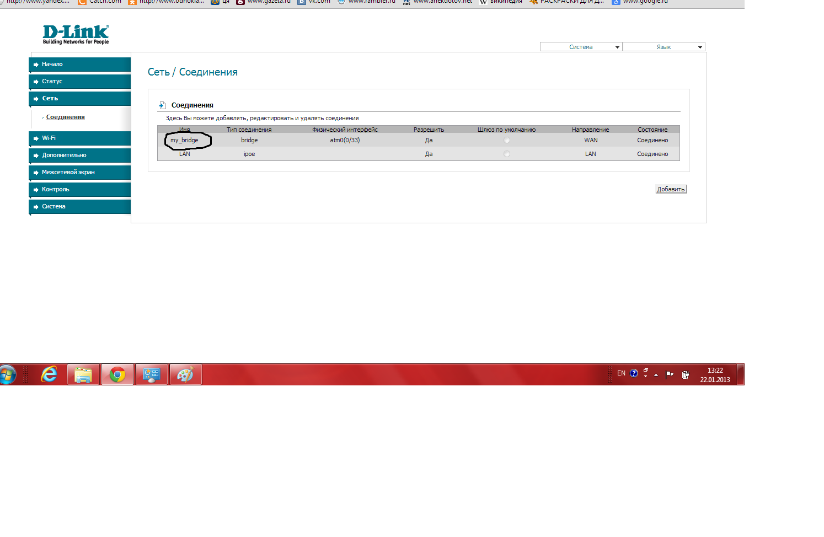Select default gateway radio for my_bridge row

coord(507,141)
